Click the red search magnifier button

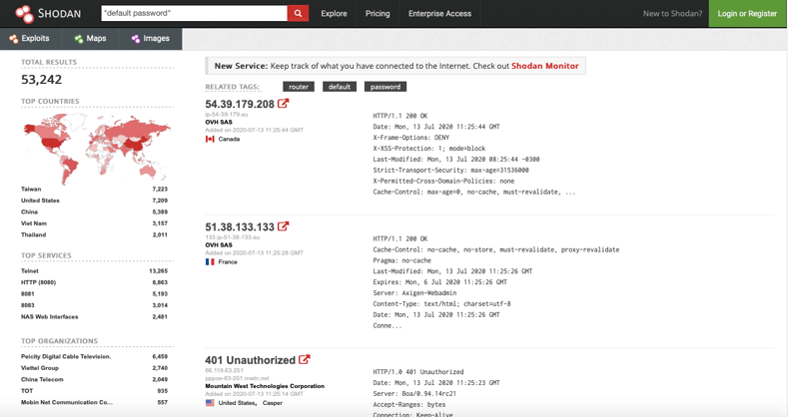pyautogui.click(x=298, y=14)
